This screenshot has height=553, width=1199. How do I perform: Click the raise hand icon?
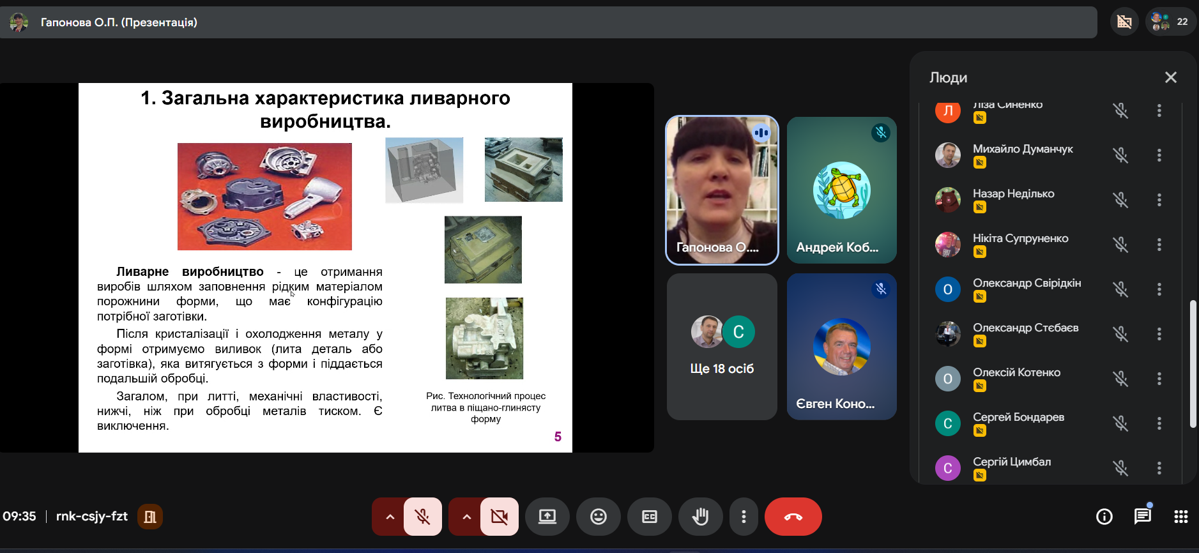[x=700, y=517]
